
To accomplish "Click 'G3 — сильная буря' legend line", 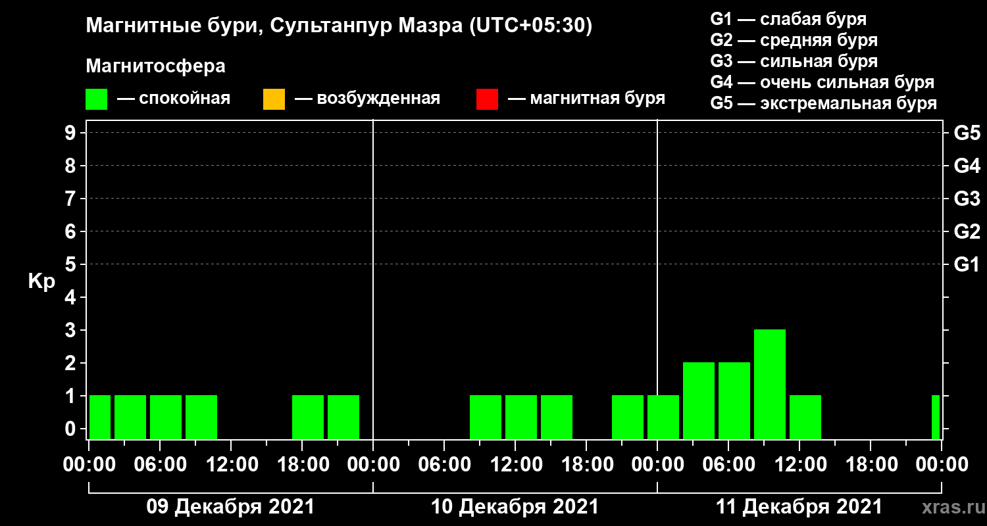I will coord(794,61).
